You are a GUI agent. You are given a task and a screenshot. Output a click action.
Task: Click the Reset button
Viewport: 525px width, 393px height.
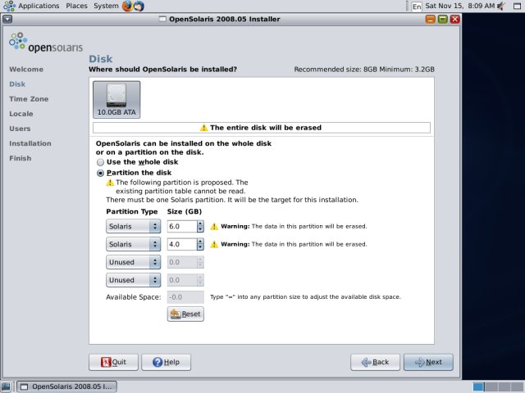(x=185, y=314)
